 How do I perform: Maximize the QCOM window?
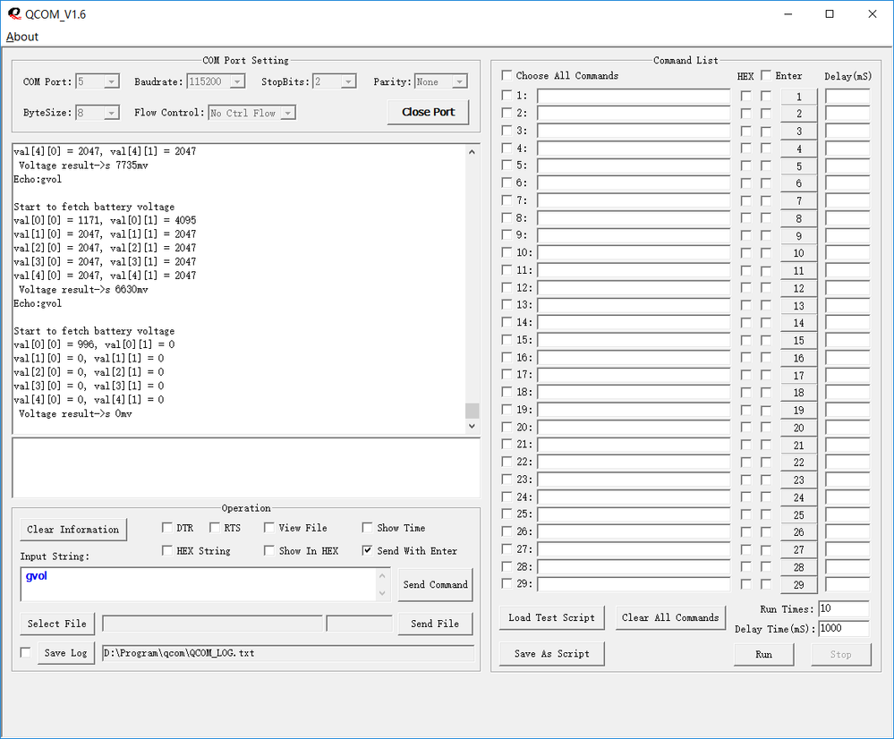click(x=830, y=14)
